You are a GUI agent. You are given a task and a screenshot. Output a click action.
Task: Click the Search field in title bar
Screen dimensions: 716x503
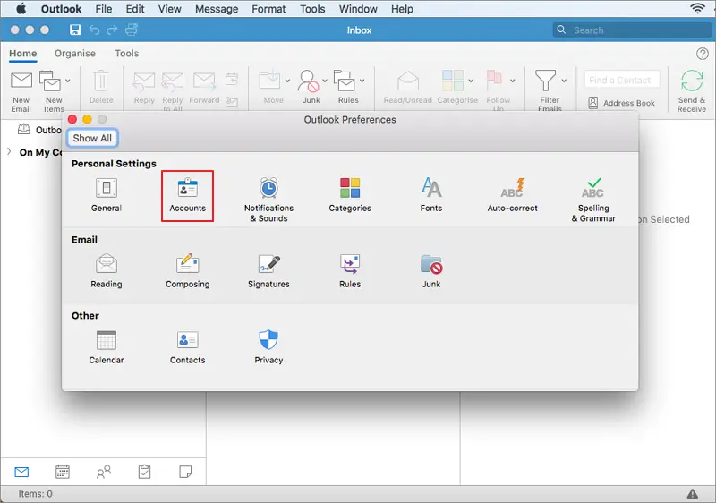632,30
